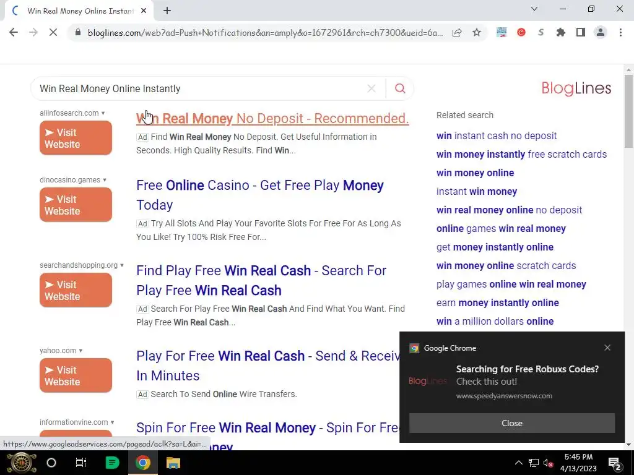Screen dimensions: 634x475
Task: Expand informationvine.com ad dropdown
Action: tap(113, 422)
